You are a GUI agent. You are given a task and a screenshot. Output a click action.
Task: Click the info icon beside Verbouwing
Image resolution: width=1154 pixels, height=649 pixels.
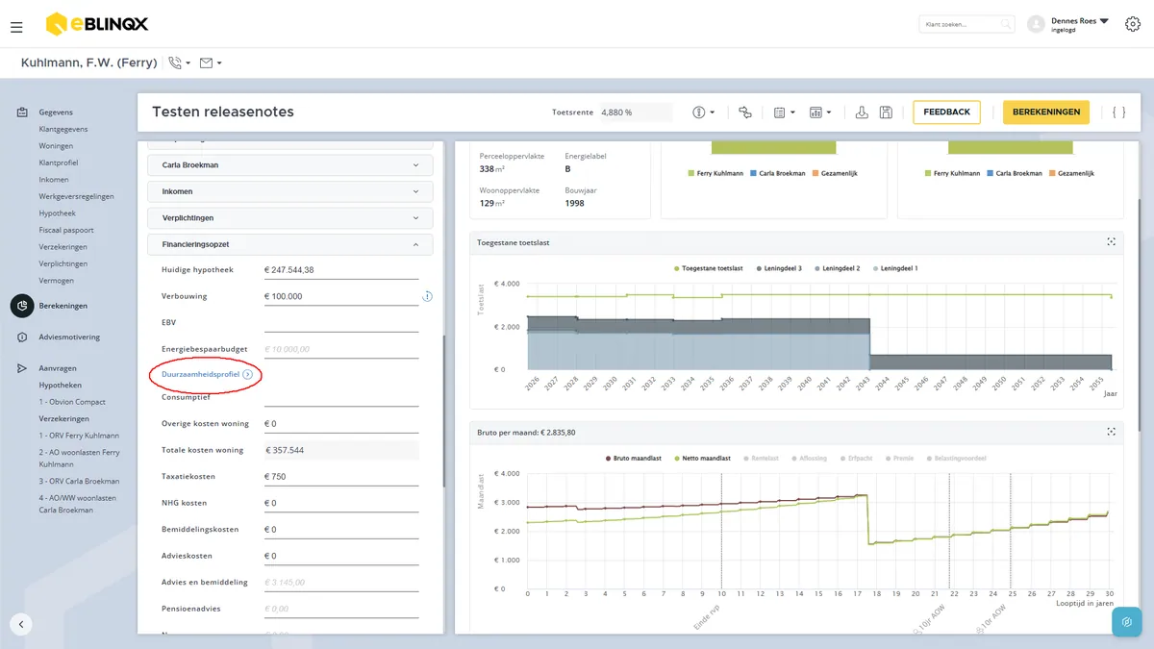427,296
